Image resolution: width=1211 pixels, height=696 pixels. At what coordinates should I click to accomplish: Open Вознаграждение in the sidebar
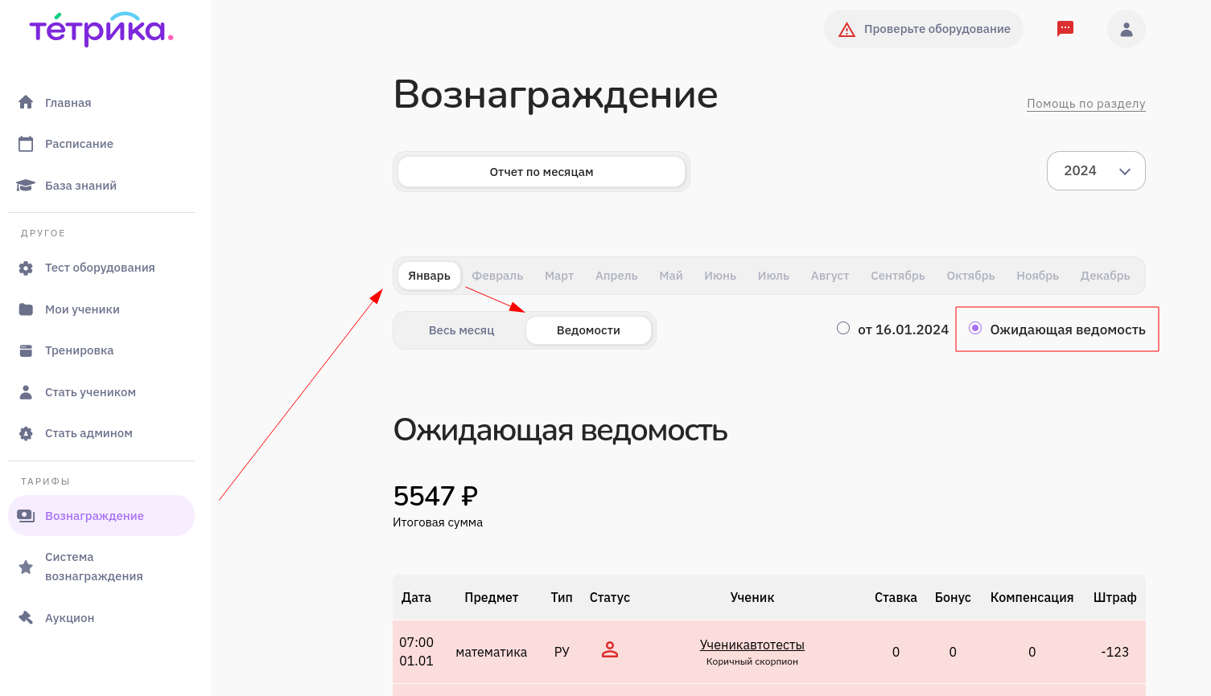[x=101, y=516]
